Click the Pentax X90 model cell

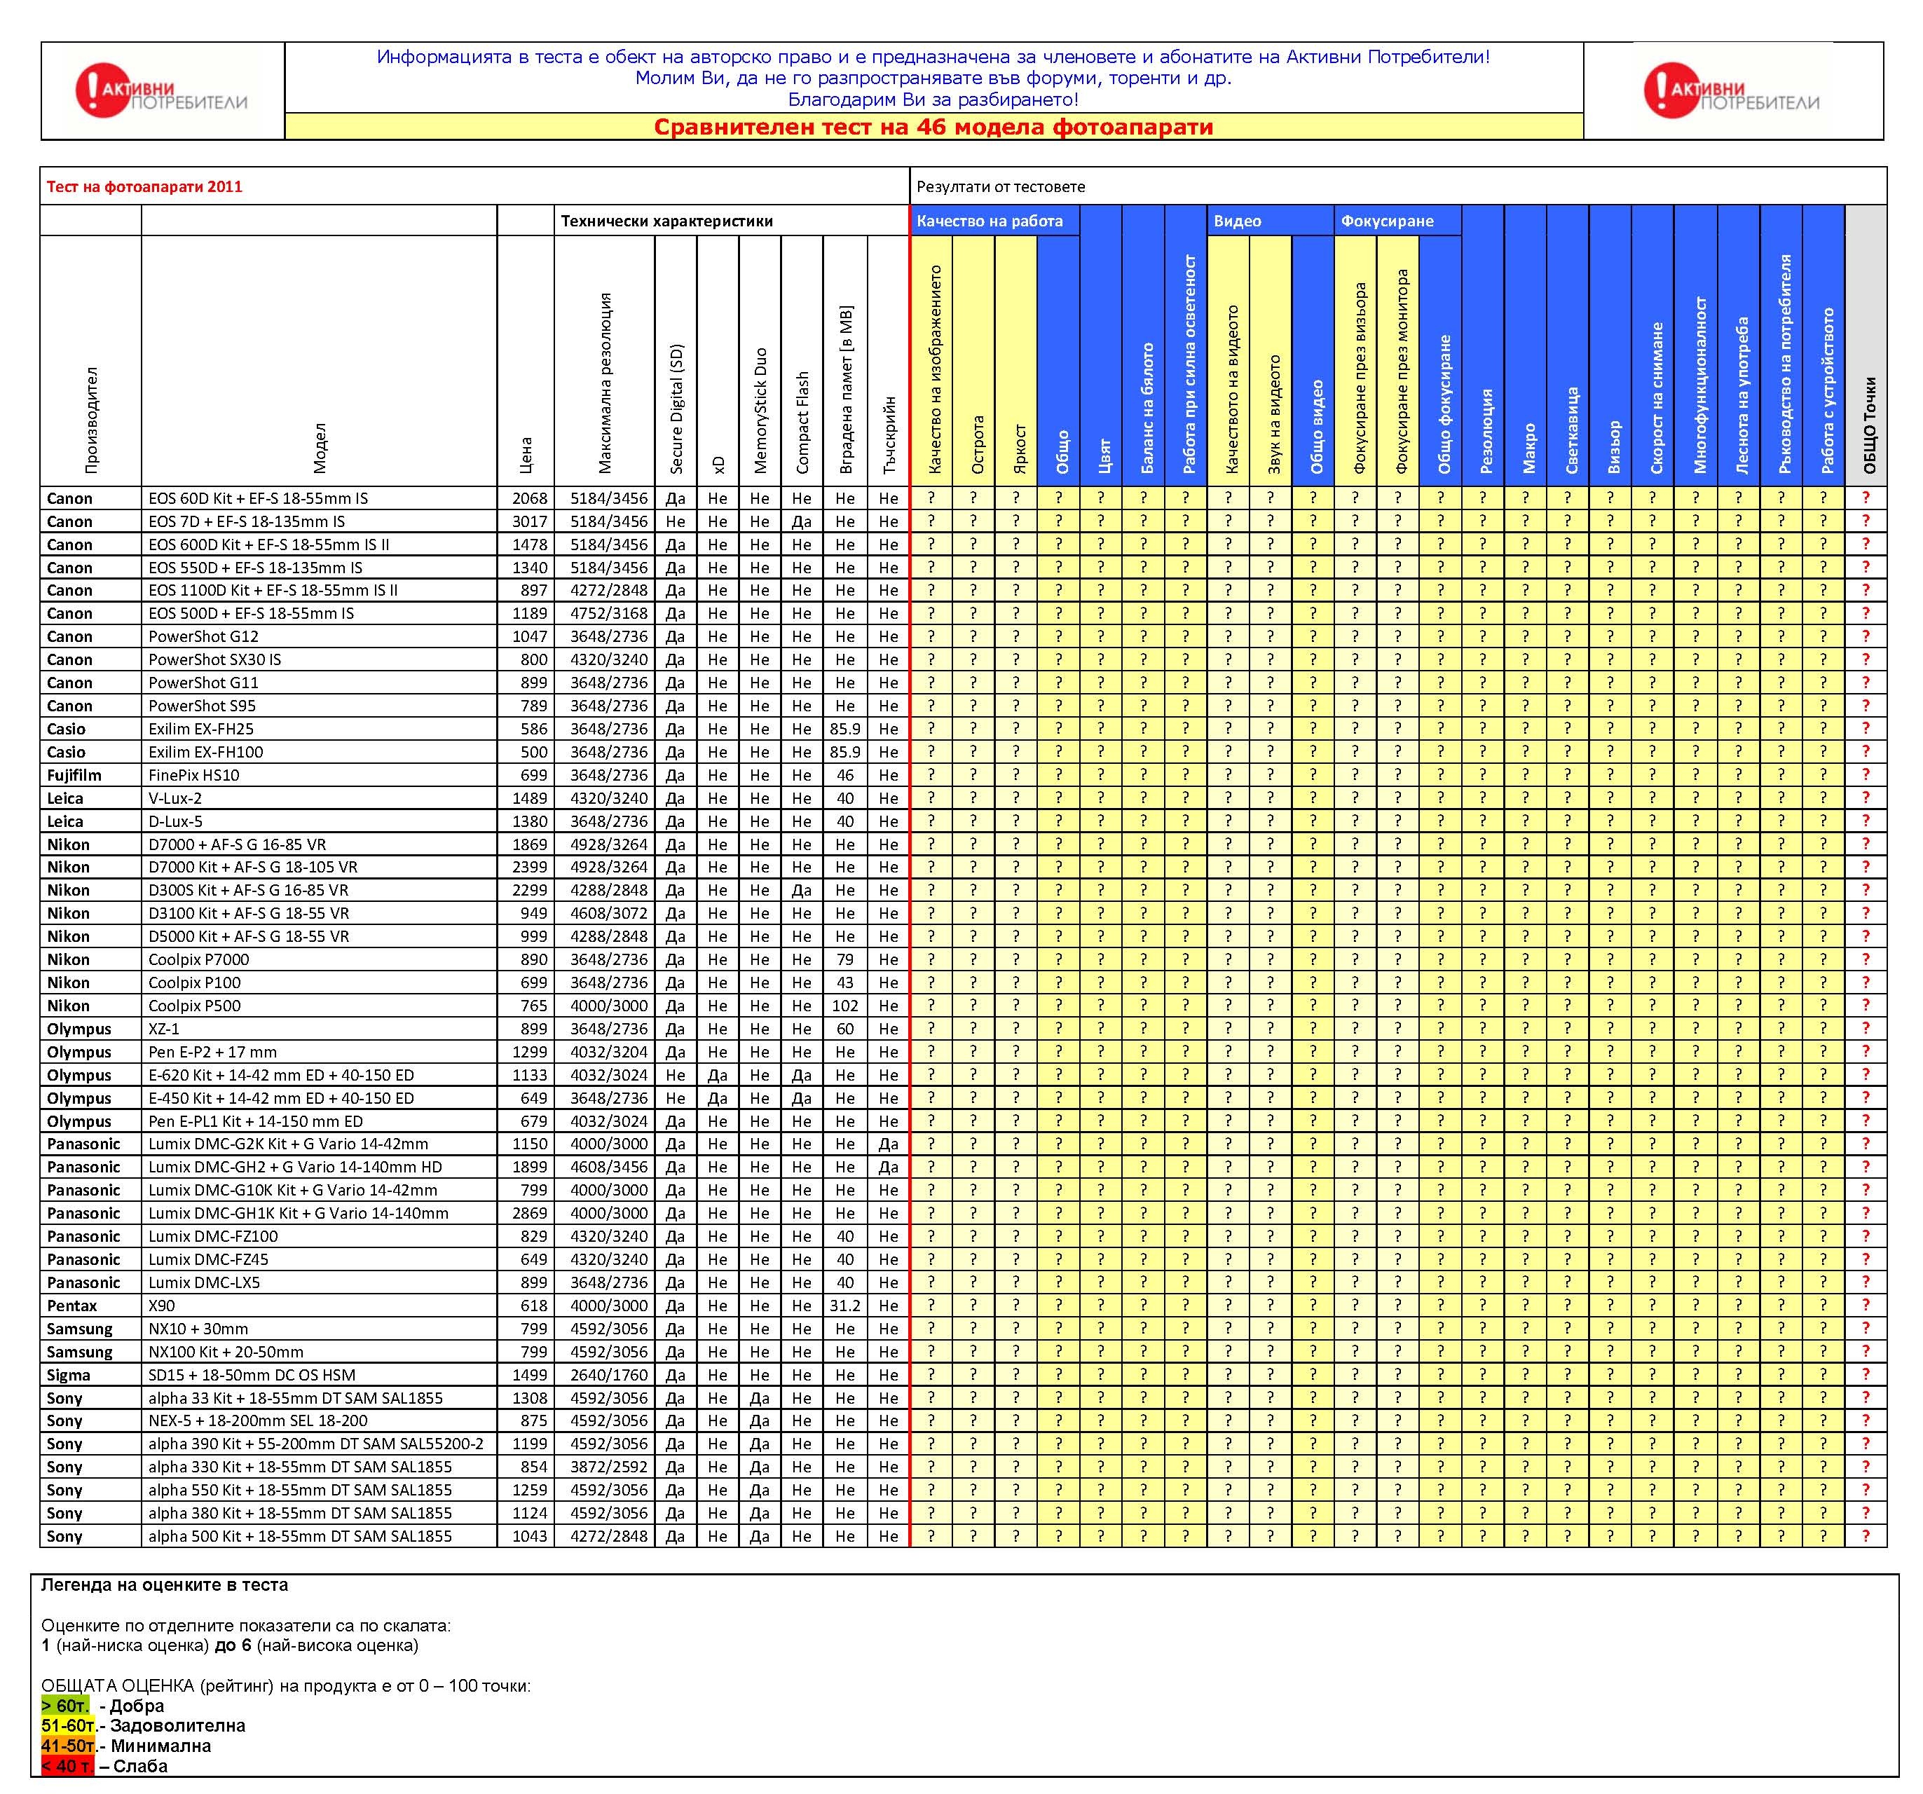coord(162,1306)
